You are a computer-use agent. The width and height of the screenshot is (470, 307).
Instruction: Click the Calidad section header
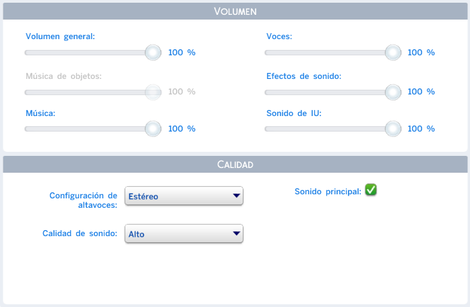(235, 165)
